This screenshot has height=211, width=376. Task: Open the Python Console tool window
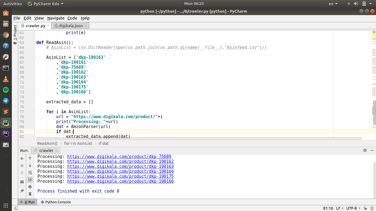[x=56, y=202]
